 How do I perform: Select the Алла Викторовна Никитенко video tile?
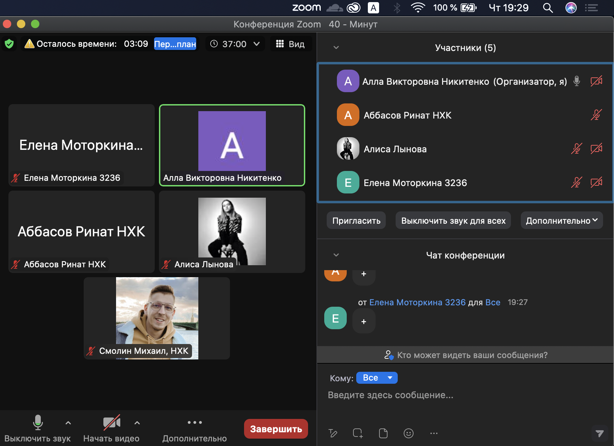(x=232, y=145)
